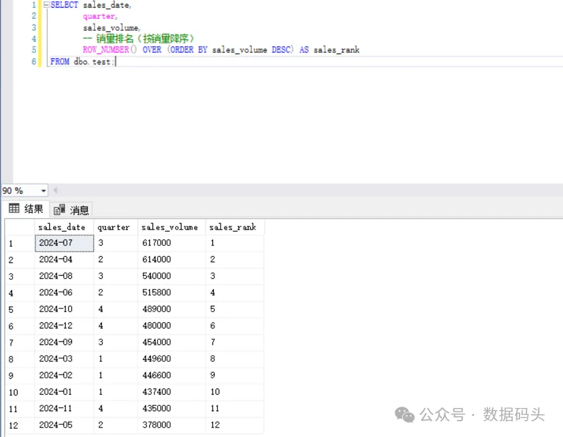Viewport: 563px width, 437px height.
Task: Click the pink quarter keyword in line 2
Action: (100, 16)
